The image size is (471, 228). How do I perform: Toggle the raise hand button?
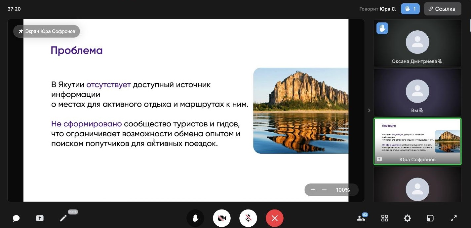[195, 218]
